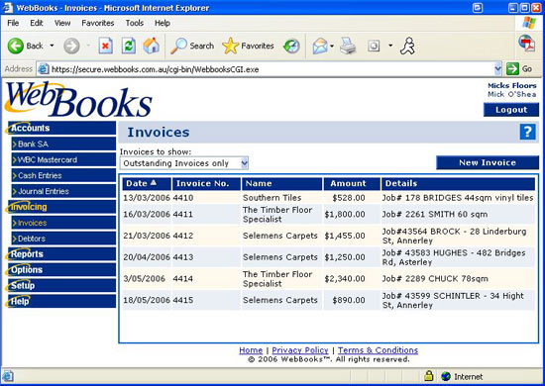Open the Search magnifier toolbar button
This screenshot has height=386, width=545.
click(x=192, y=46)
